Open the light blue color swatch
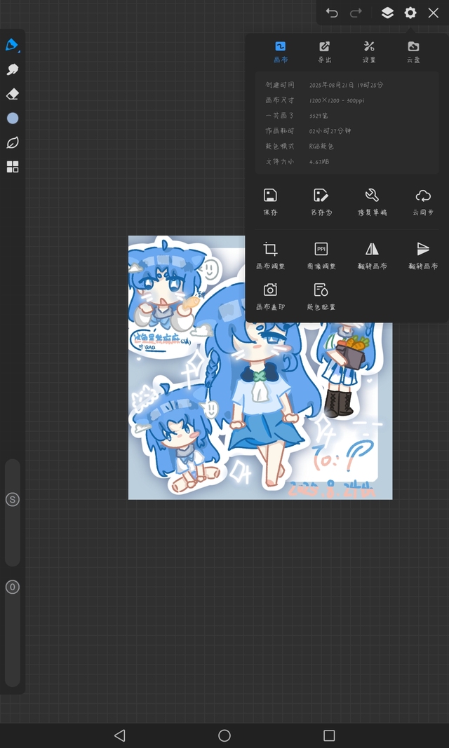The width and height of the screenshot is (449, 748). (x=12, y=118)
